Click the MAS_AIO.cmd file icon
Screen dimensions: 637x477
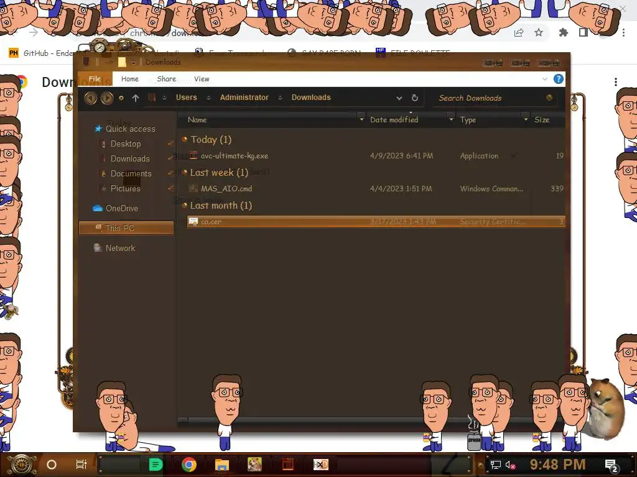tap(193, 188)
